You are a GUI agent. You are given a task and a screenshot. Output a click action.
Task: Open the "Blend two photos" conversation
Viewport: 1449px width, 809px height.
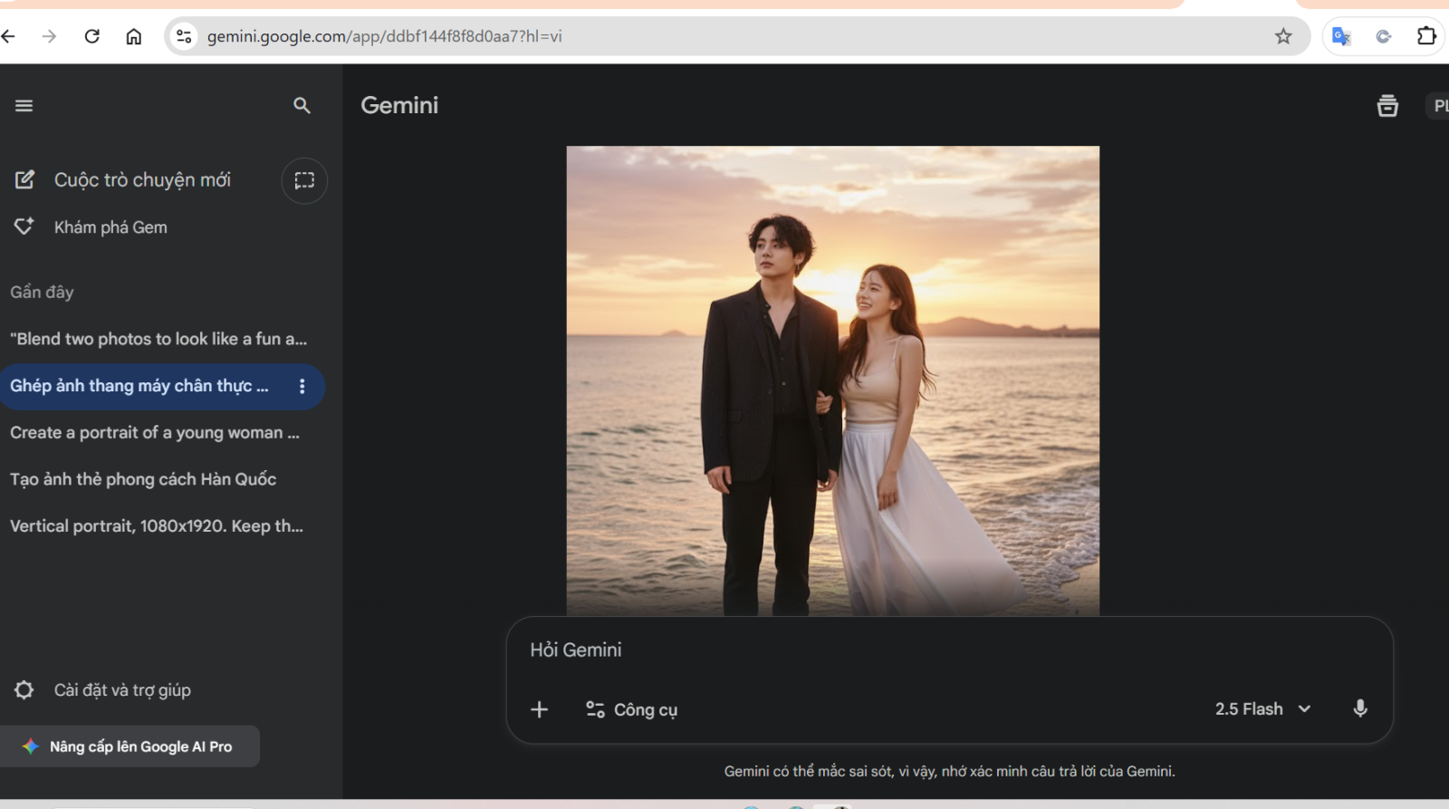click(158, 339)
